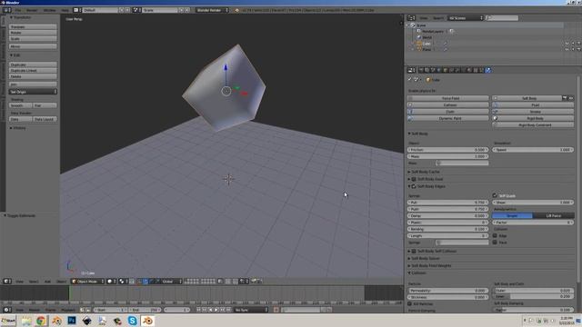The height and width of the screenshot is (327, 582).
Task: Open the Help menu
Action: click(x=65, y=10)
